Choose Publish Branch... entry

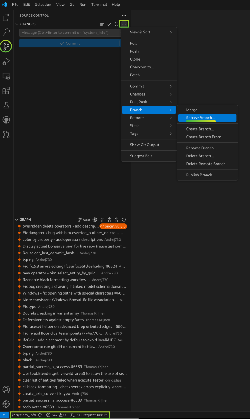coord(207,175)
